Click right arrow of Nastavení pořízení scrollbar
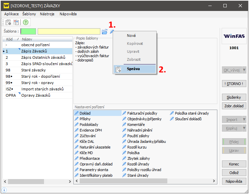The width and height of the screenshot is (249, 194). [214, 181]
